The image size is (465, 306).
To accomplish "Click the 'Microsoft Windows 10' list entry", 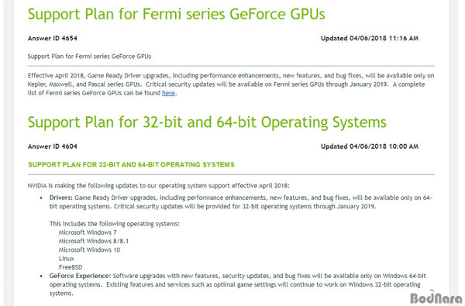I will coord(89,250).
